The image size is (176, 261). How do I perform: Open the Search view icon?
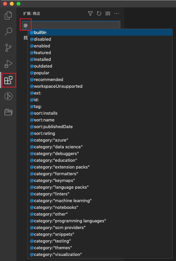[x=8, y=32]
